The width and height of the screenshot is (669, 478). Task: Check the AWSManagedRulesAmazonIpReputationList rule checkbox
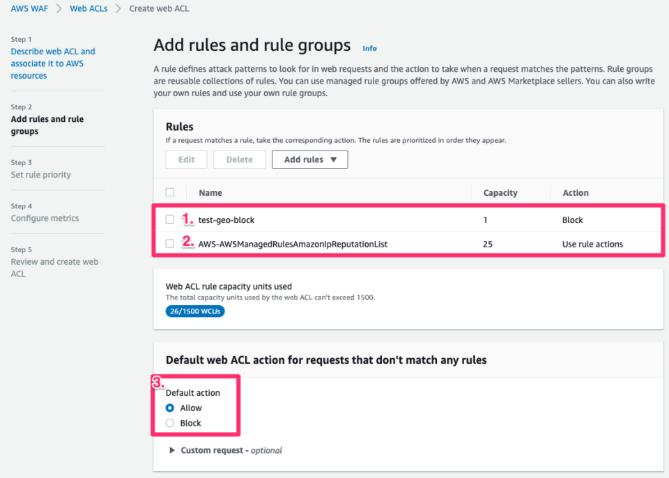coord(170,244)
